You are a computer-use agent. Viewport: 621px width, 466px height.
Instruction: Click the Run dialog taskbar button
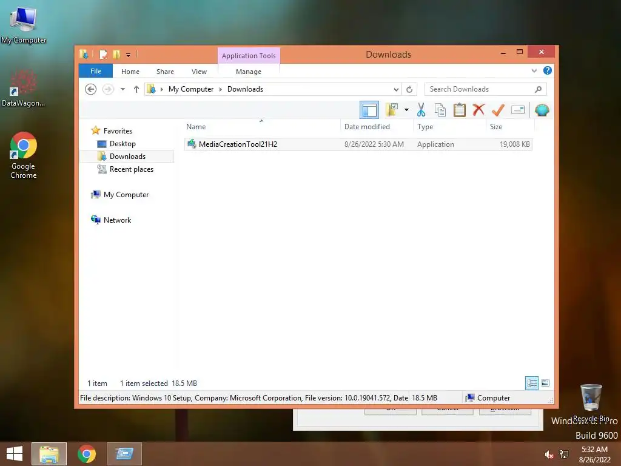click(124, 454)
